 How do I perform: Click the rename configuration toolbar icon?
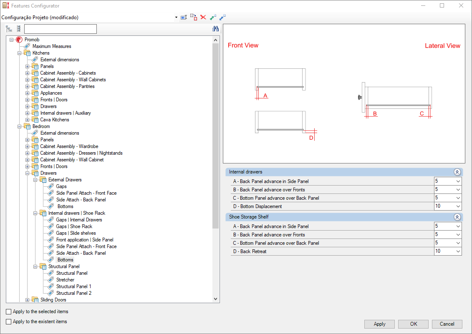tap(184, 18)
